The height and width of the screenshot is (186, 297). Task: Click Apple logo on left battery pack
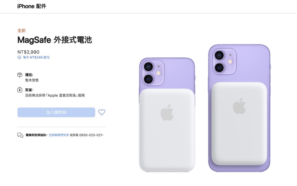[167, 112]
